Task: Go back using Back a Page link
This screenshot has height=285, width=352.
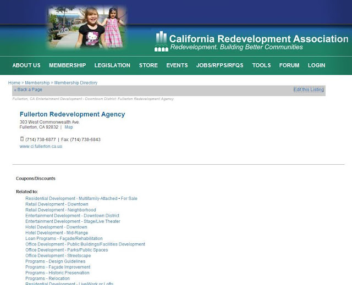Action: point(28,90)
